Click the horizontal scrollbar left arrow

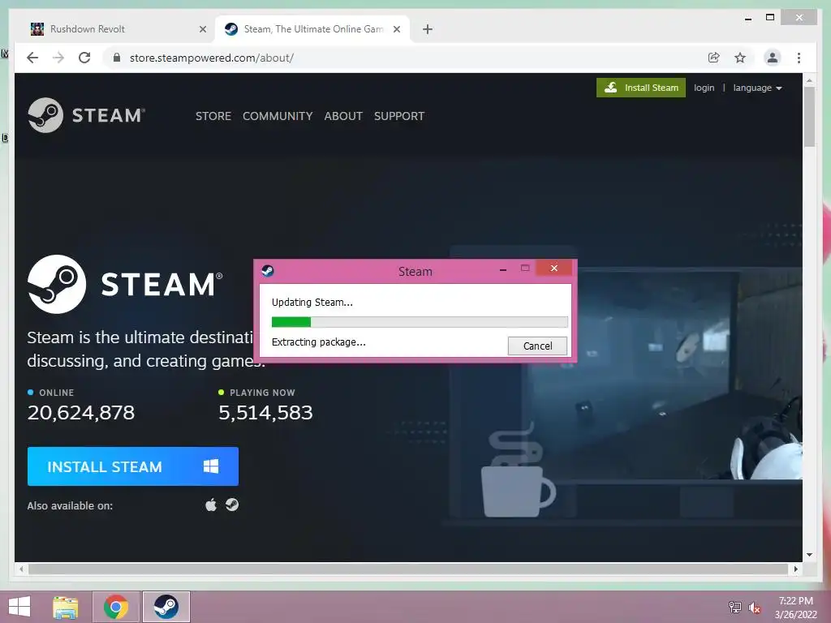coord(21,569)
